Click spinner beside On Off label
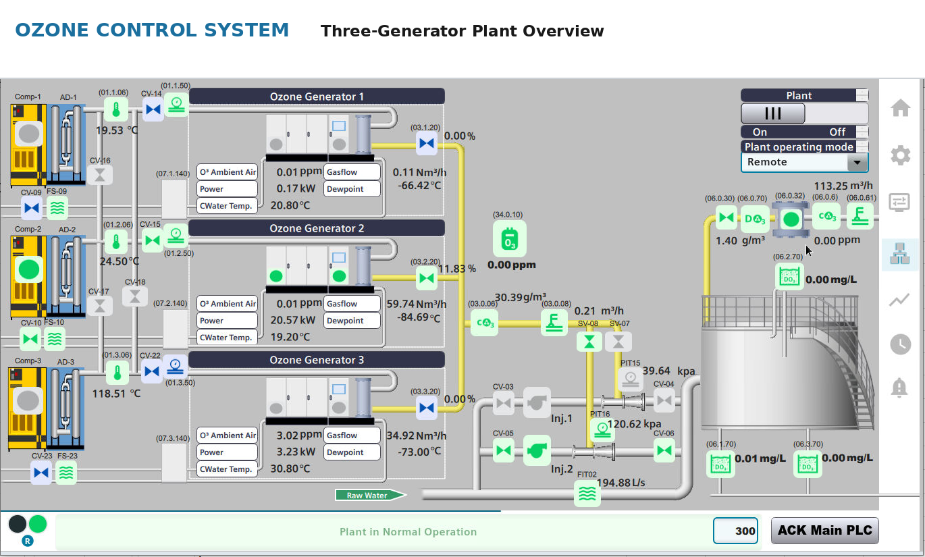This screenshot has height=557, width=925. point(862,132)
